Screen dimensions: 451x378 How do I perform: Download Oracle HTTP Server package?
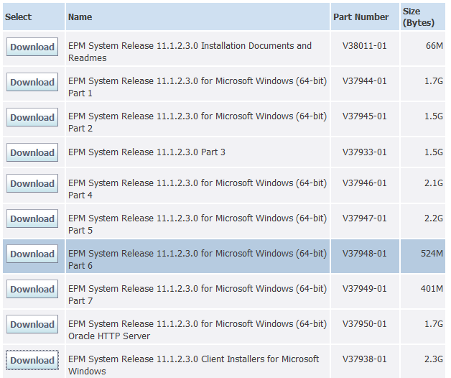(x=32, y=324)
